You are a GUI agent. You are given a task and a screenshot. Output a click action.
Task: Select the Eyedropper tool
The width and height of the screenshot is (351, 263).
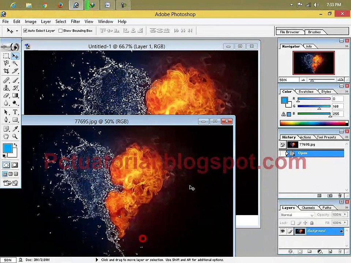tap(15, 129)
